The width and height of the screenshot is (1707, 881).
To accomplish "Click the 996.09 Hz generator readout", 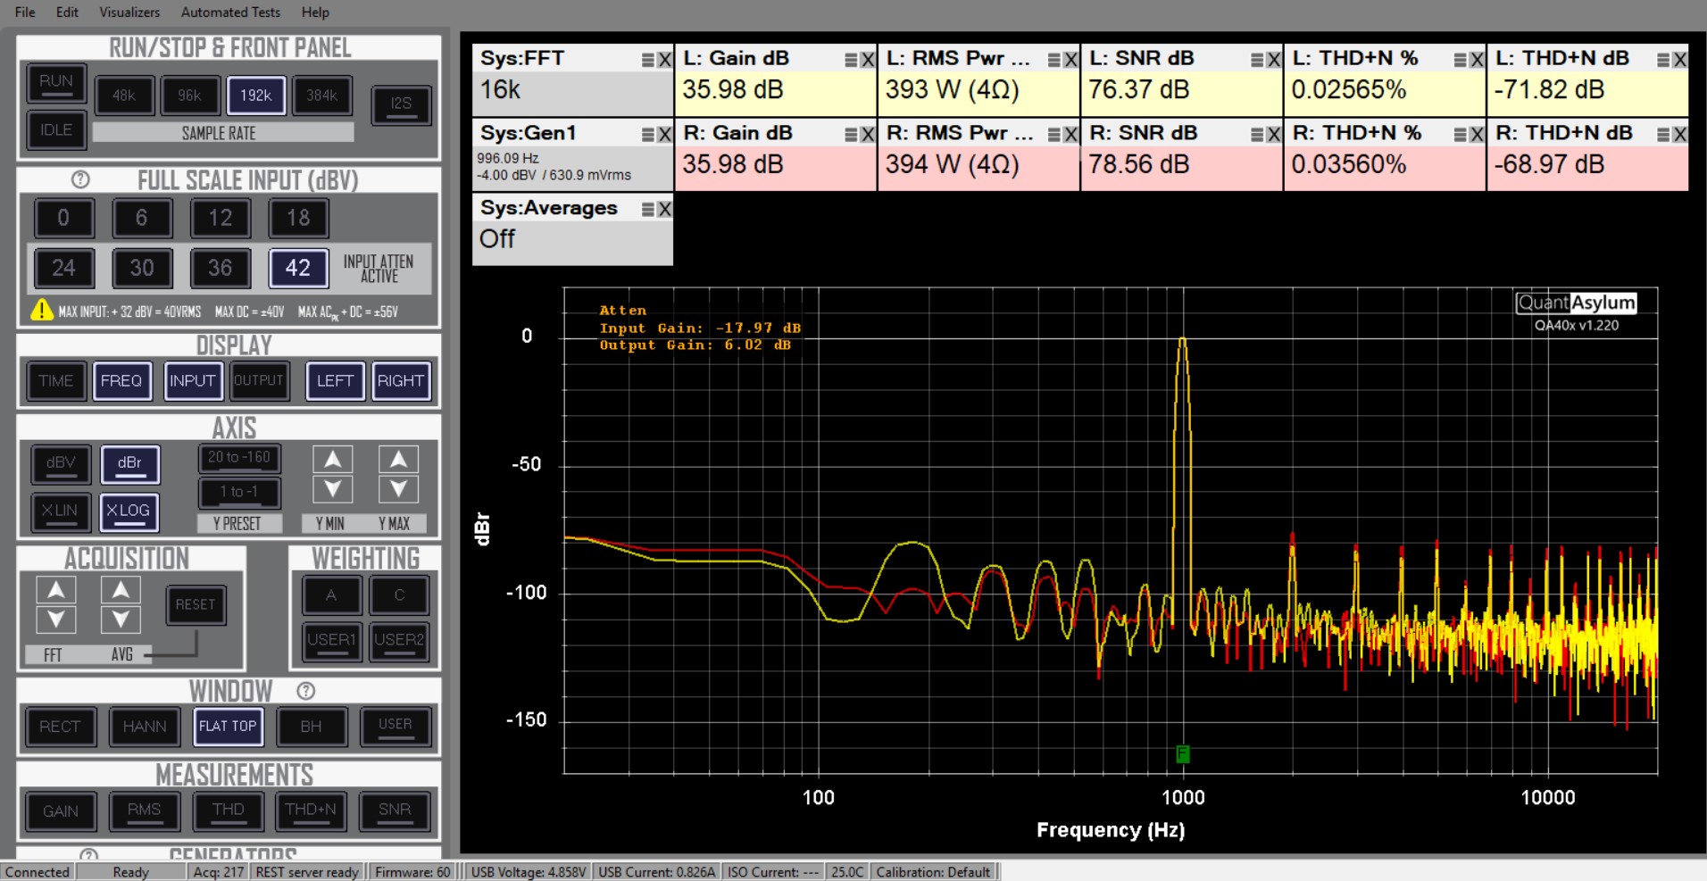I will [x=508, y=158].
